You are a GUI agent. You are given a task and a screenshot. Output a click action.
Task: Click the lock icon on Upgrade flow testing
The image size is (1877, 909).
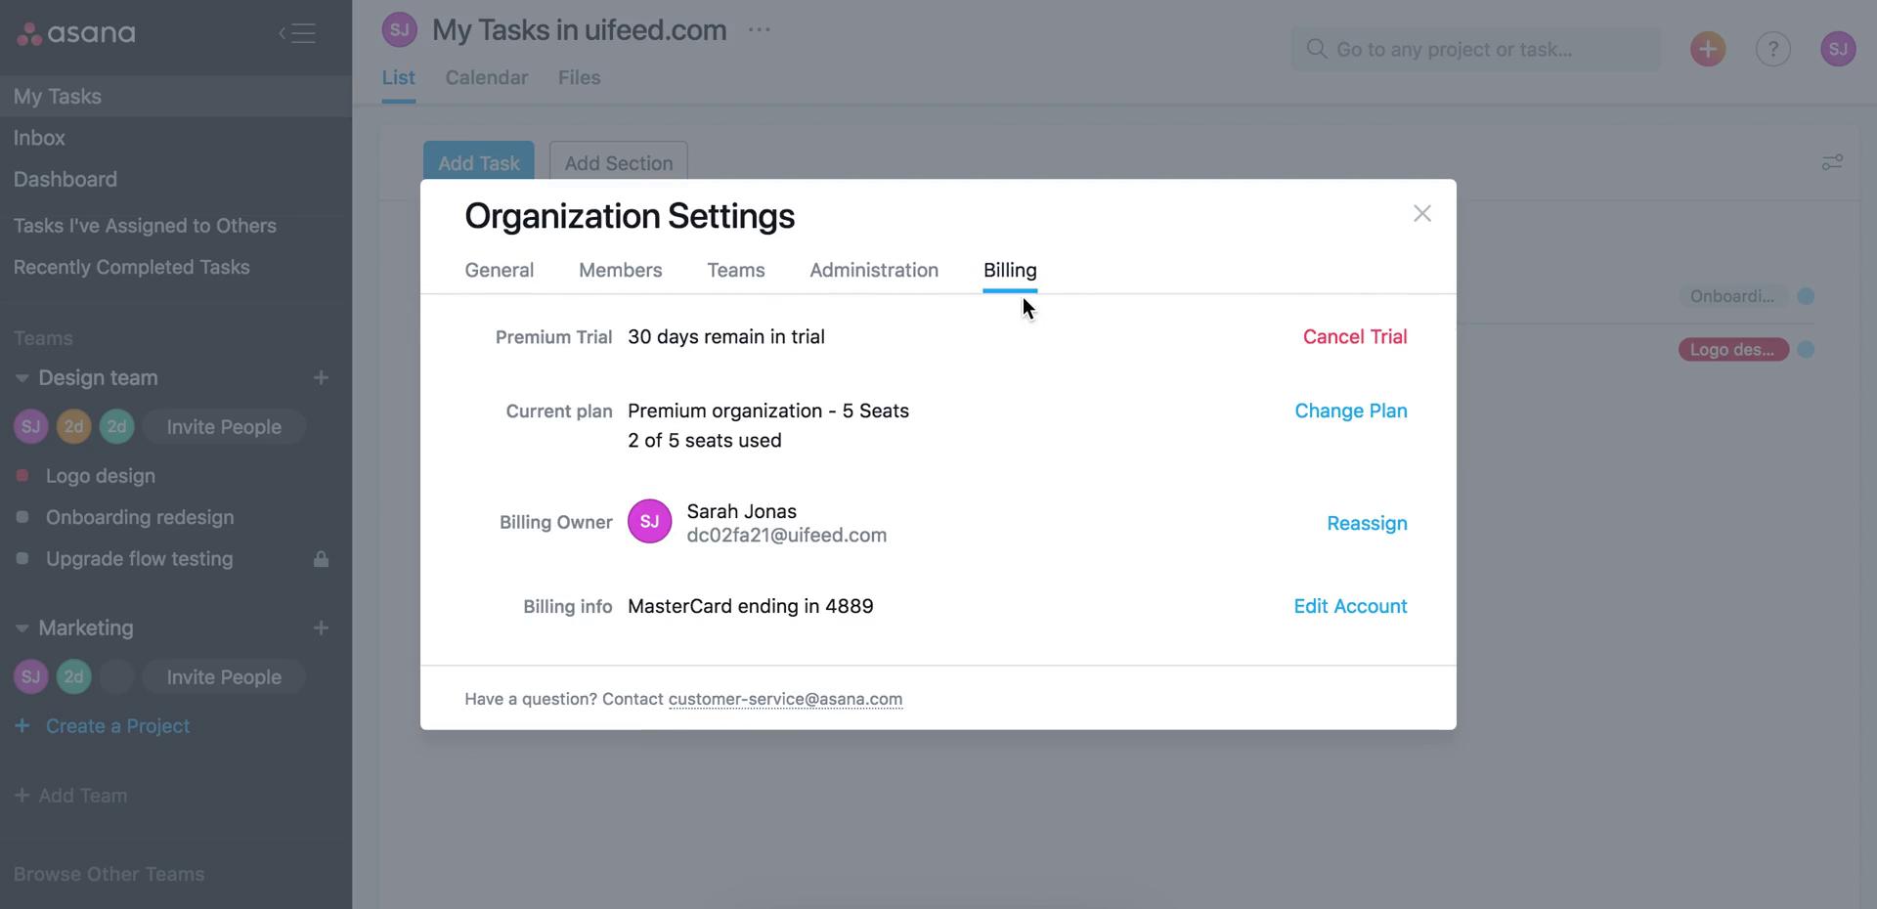[x=321, y=559]
